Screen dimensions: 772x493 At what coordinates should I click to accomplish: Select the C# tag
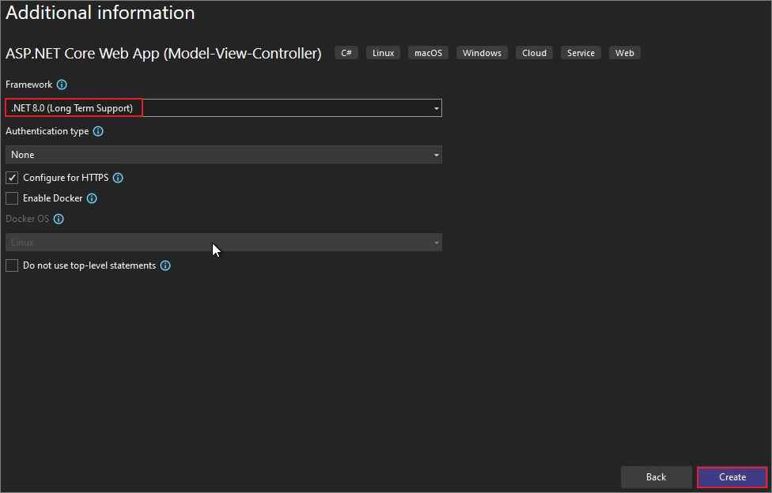pos(346,52)
